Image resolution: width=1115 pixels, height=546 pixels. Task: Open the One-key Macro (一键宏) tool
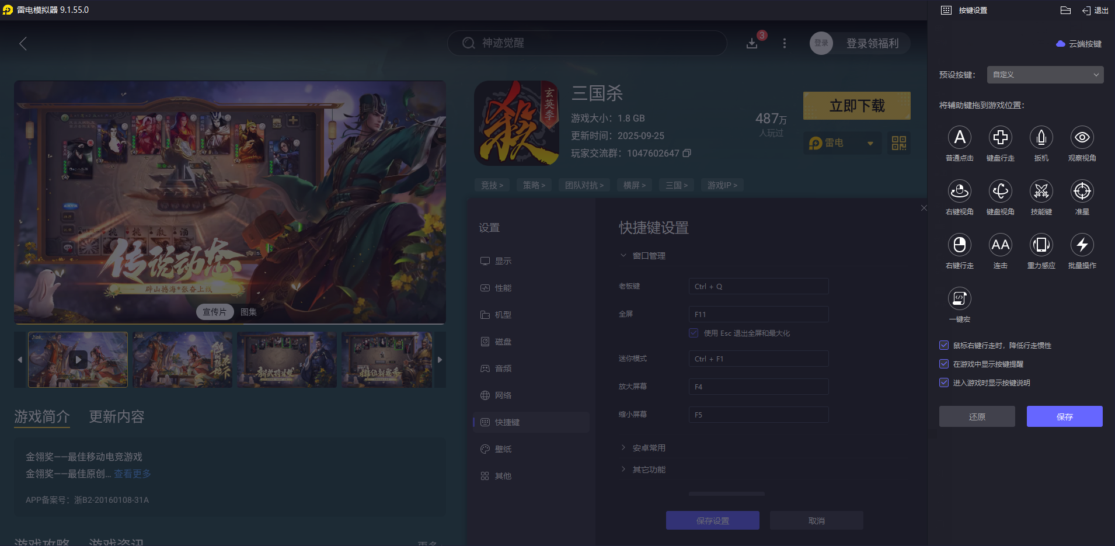(959, 299)
